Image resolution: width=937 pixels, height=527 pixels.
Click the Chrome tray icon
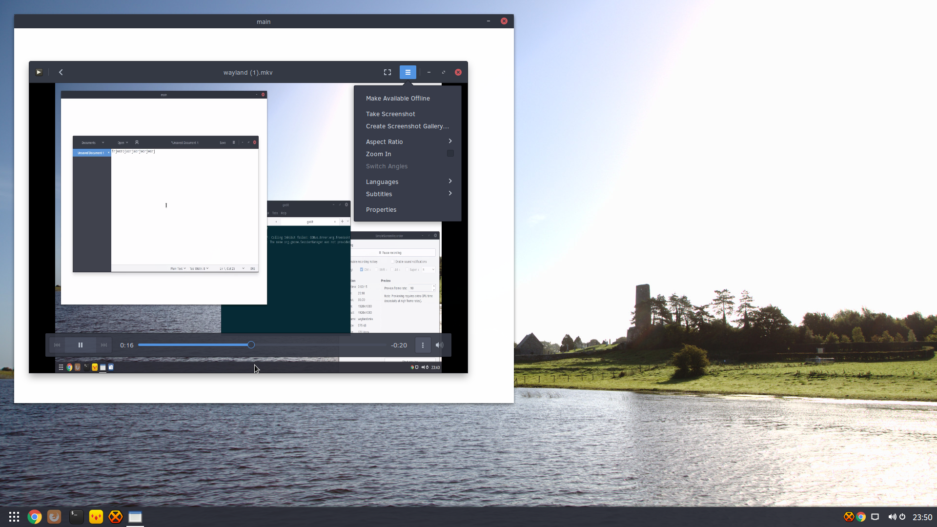click(861, 517)
